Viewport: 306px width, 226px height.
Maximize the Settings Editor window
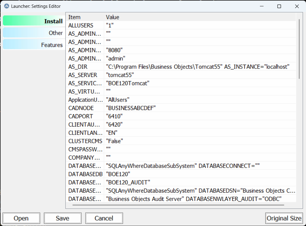(x=279, y=6)
